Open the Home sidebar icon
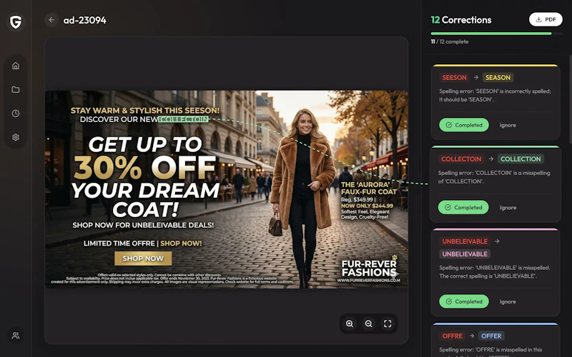 point(16,66)
